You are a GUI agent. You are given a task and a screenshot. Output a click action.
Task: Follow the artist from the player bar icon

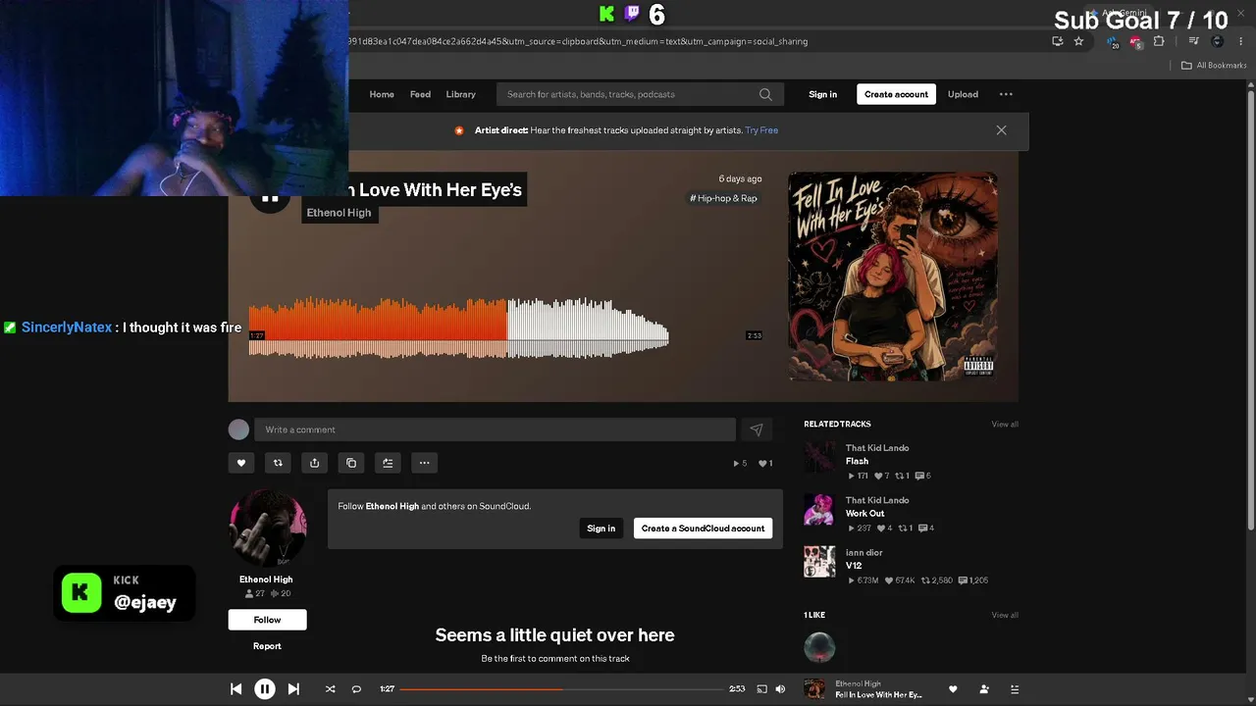pos(984,689)
